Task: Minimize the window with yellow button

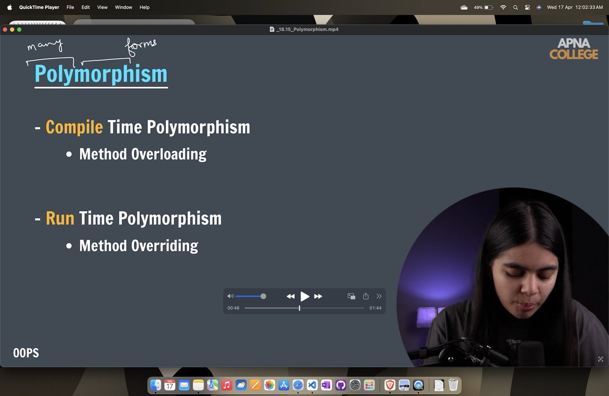Action: tap(13, 29)
